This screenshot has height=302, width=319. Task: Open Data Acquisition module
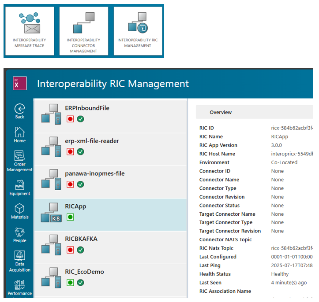point(19,261)
